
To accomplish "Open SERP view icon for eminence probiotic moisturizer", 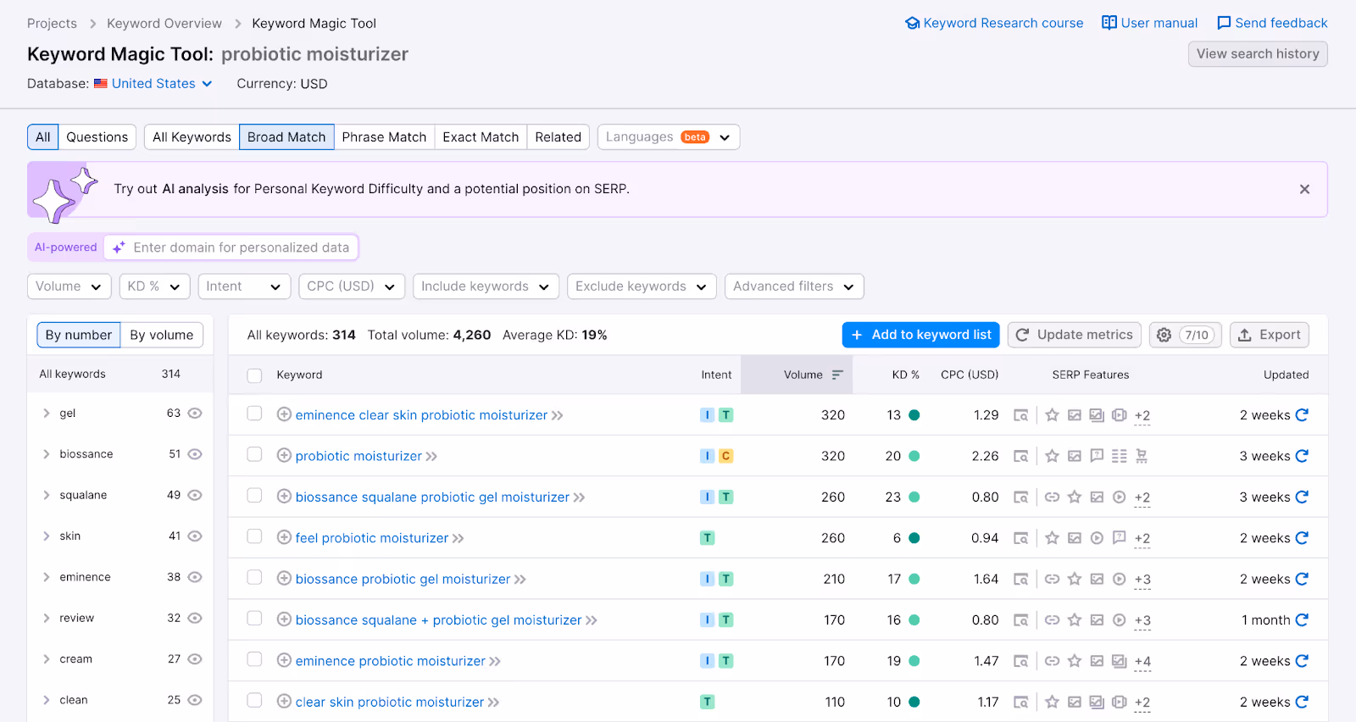I will [1021, 661].
